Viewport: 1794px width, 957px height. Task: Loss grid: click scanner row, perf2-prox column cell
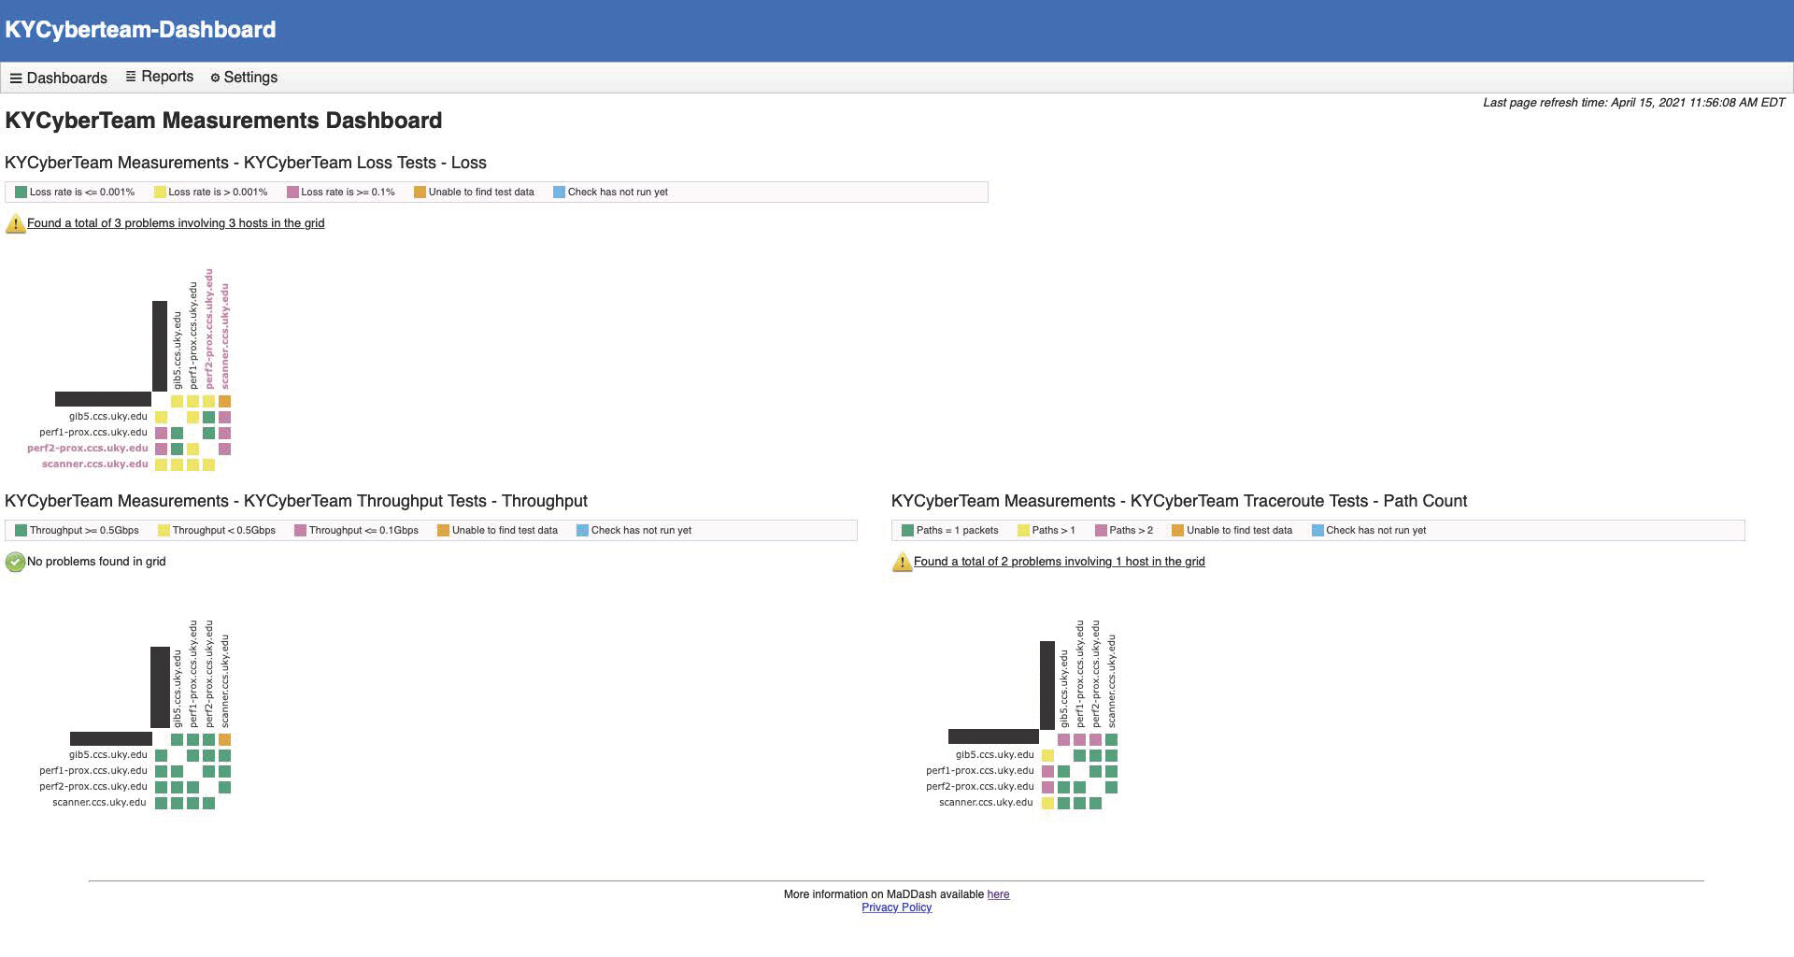point(208,464)
